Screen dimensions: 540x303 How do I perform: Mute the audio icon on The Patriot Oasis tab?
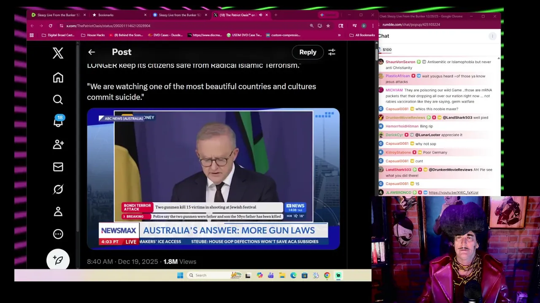point(260,15)
